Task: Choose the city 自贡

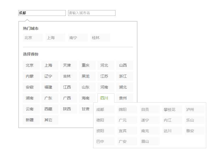Action: pos(150,109)
